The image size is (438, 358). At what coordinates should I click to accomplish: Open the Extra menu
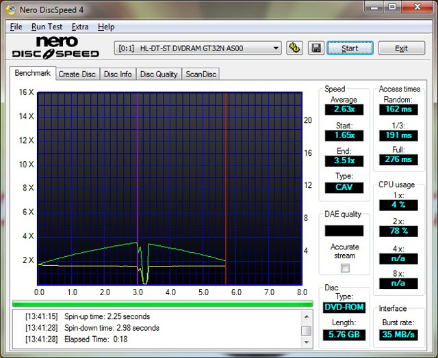[x=80, y=27]
